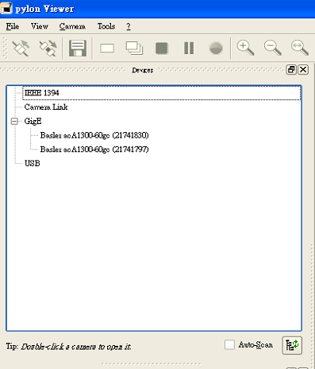Image resolution: width=315 pixels, height=369 pixels.
Task: Open the File menu
Action: pyautogui.click(x=13, y=26)
